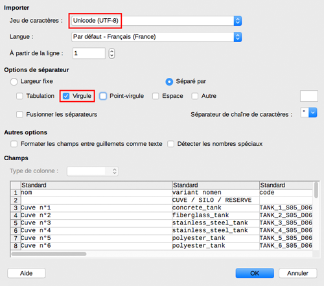The image size is (324, 286).
Task: Click the 'Cuve n°1' cell
Action: (x=97, y=208)
